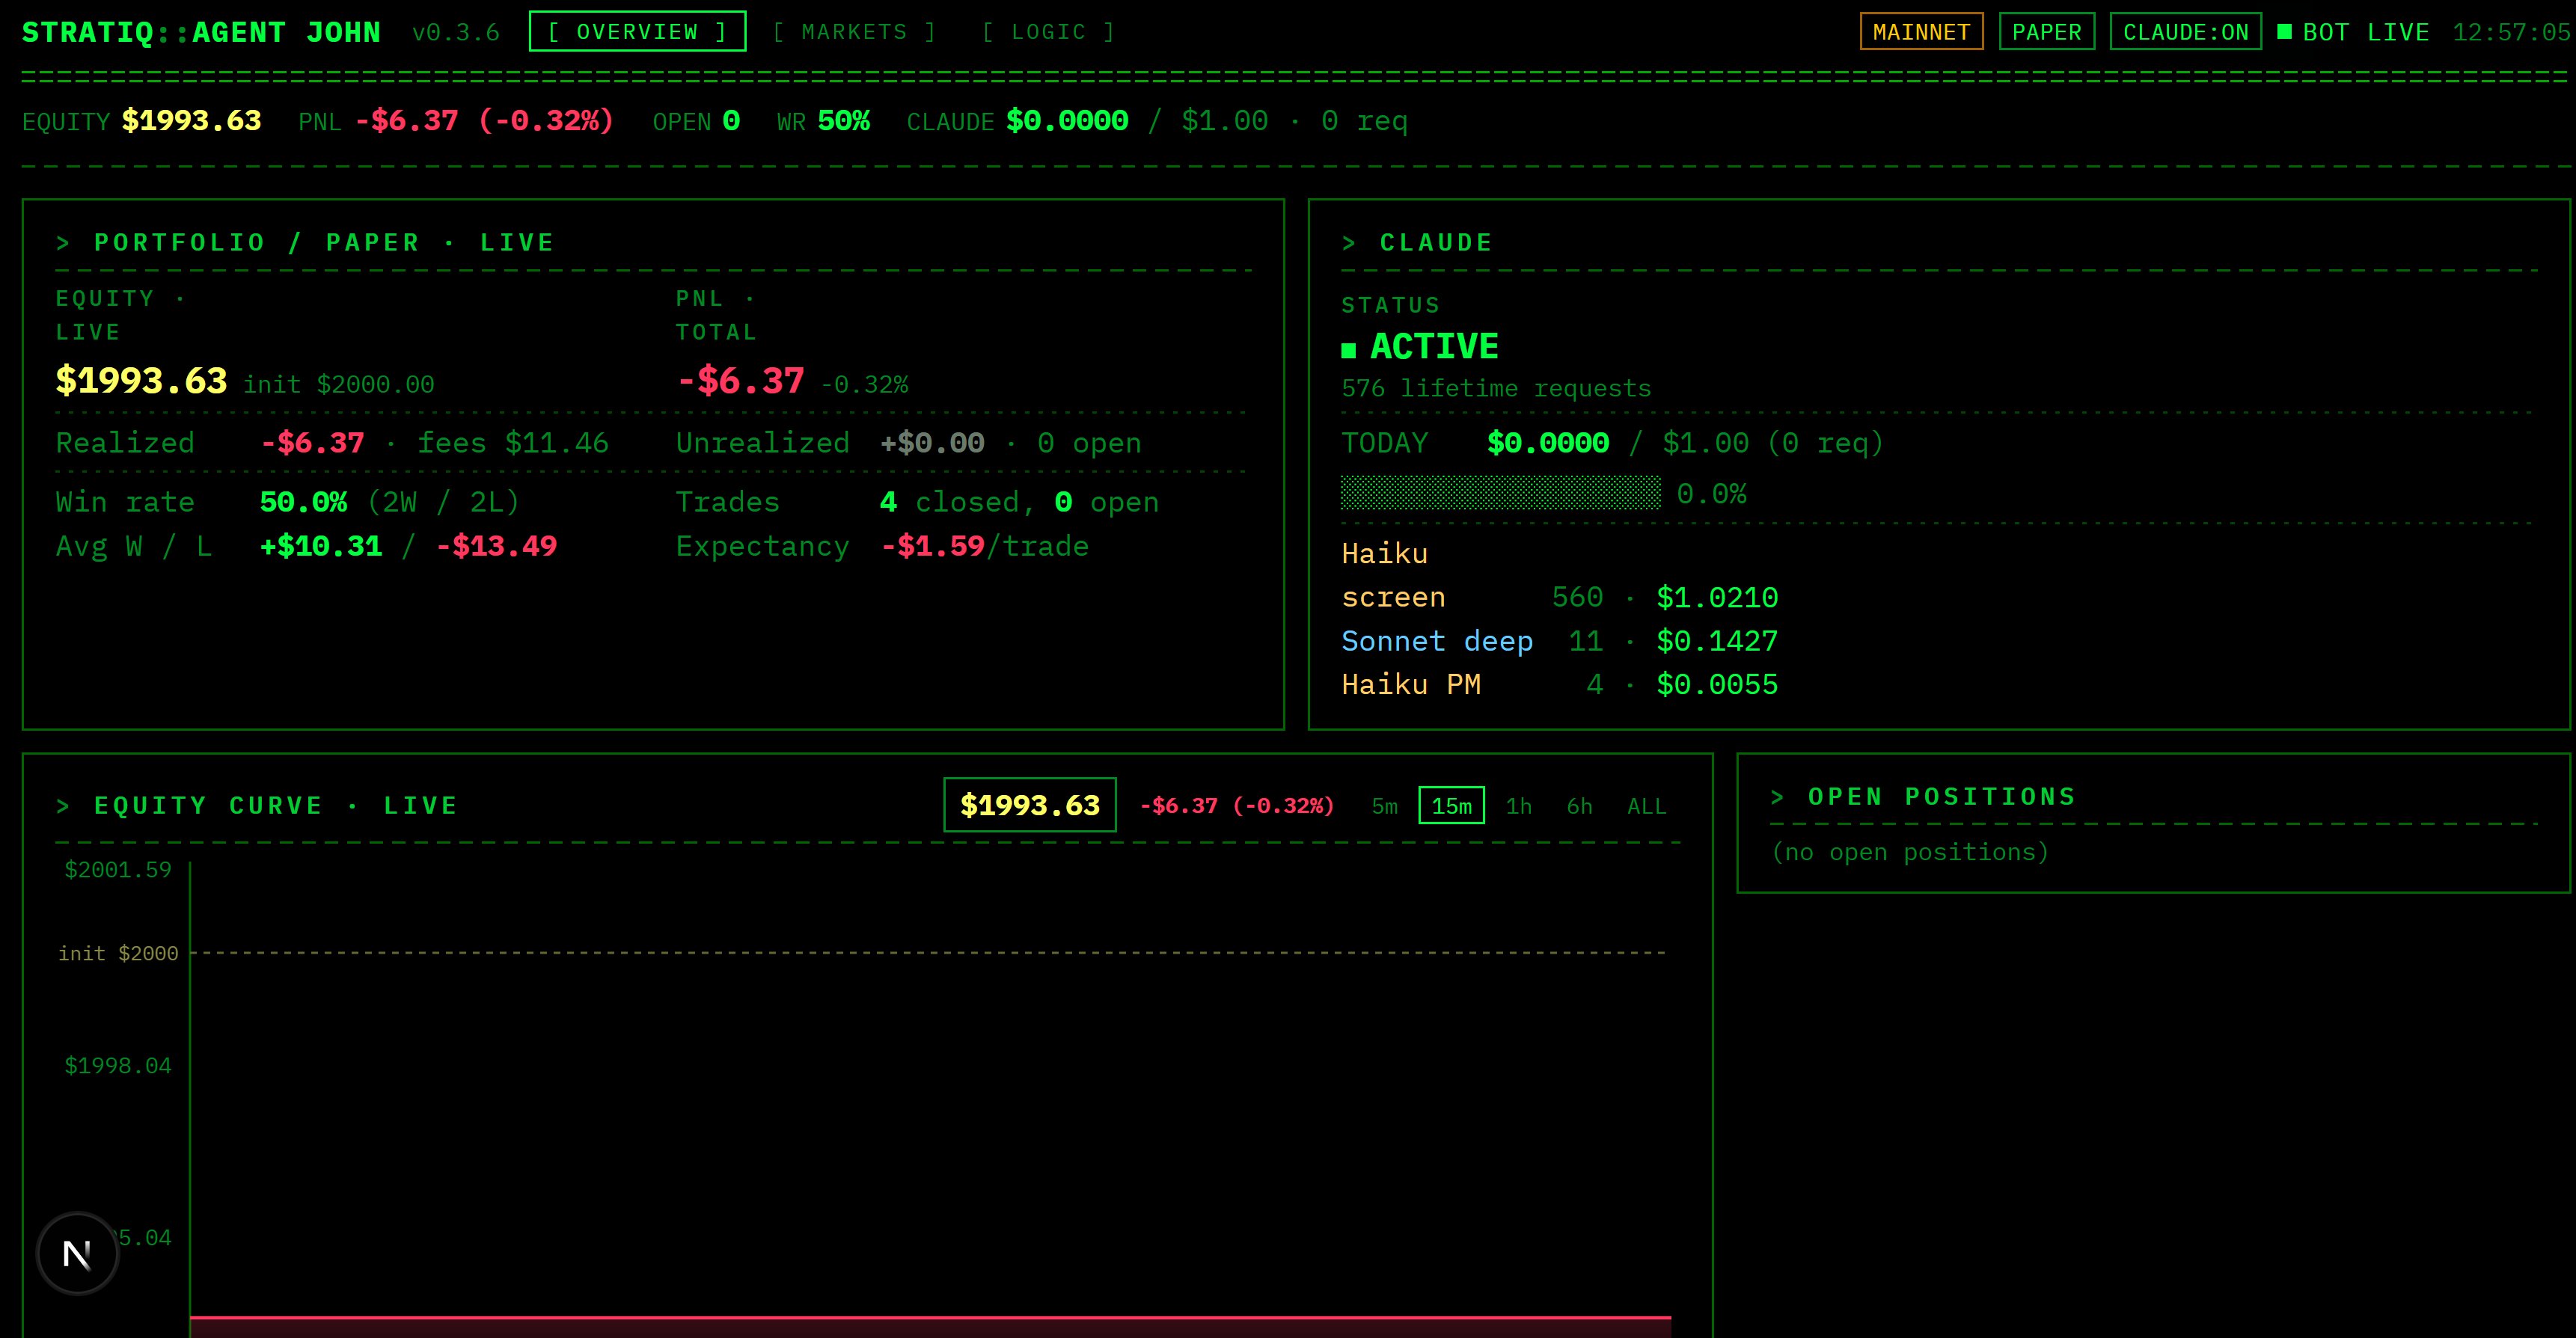This screenshot has width=2576, height=1338.
Task: Click the portfolio panel -$6.37 total PNL
Action: [x=741, y=381]
